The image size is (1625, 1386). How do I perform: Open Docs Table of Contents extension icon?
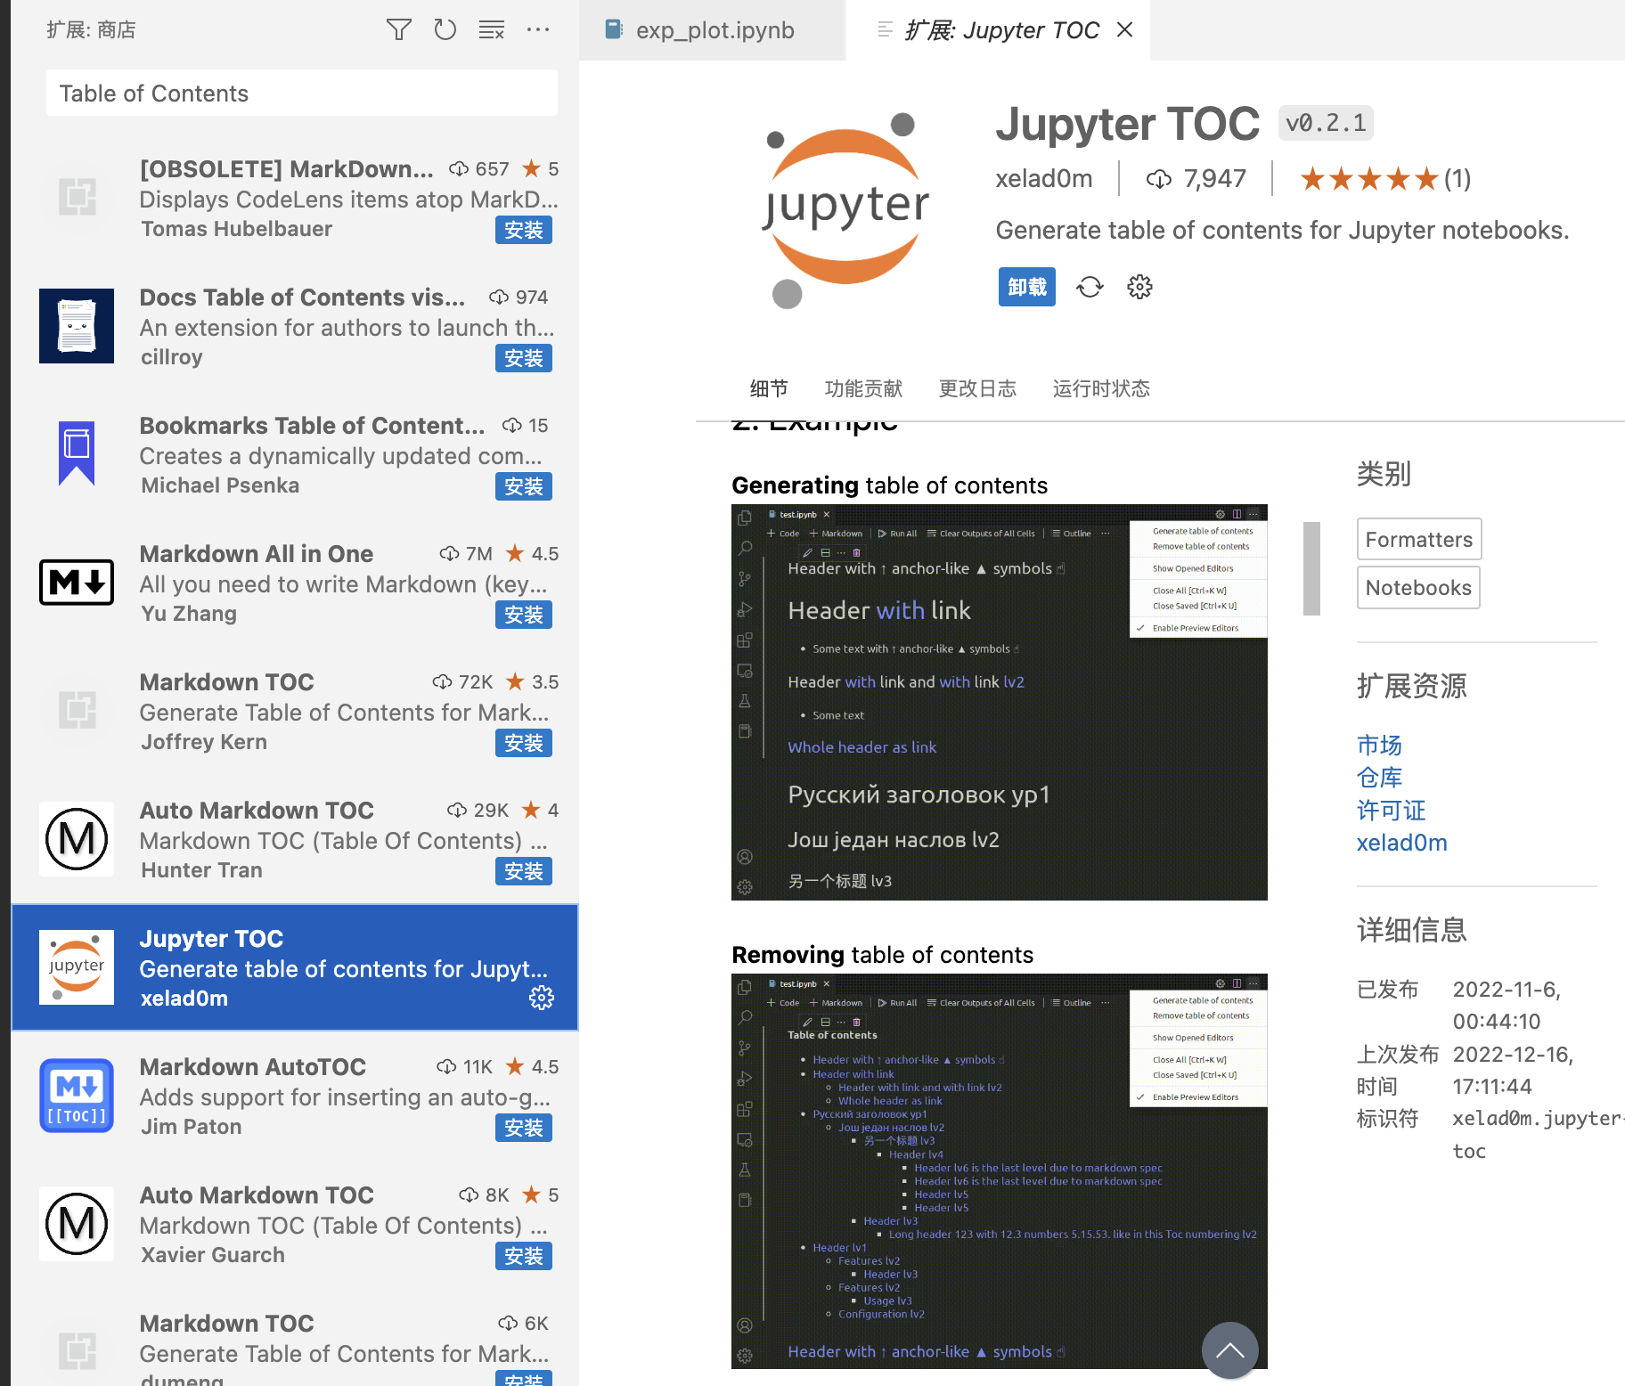(77, 326)
